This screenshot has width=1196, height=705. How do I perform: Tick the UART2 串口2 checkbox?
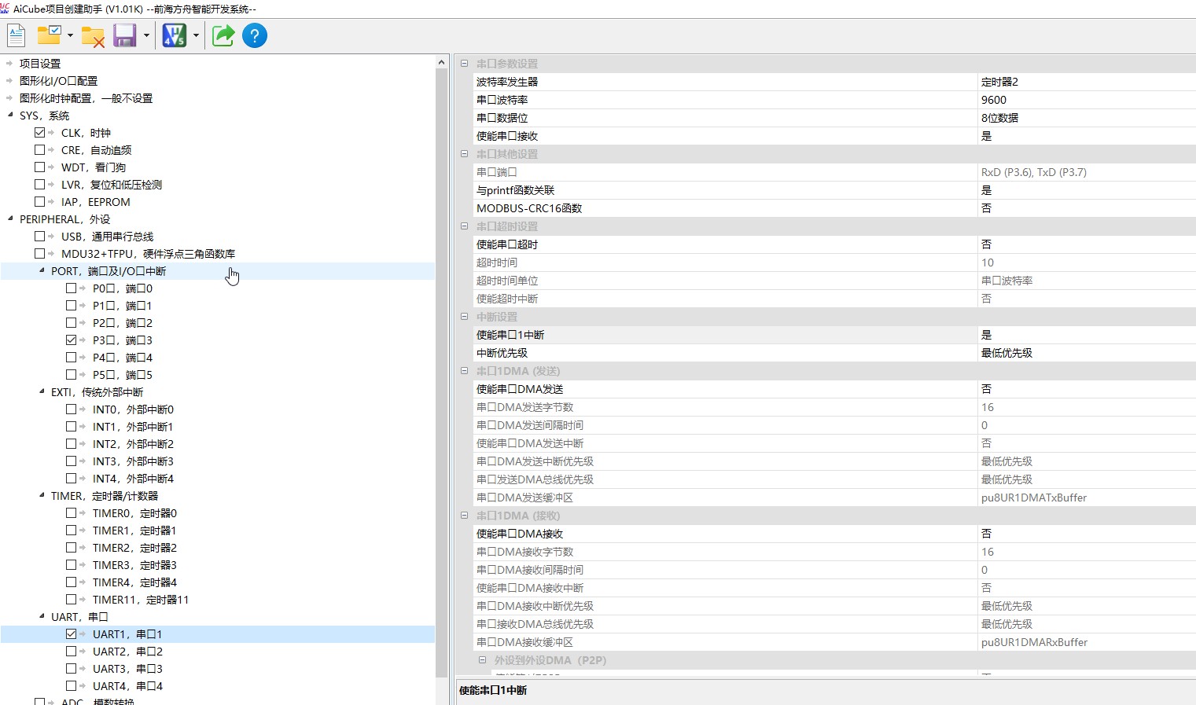coord(72,652)
